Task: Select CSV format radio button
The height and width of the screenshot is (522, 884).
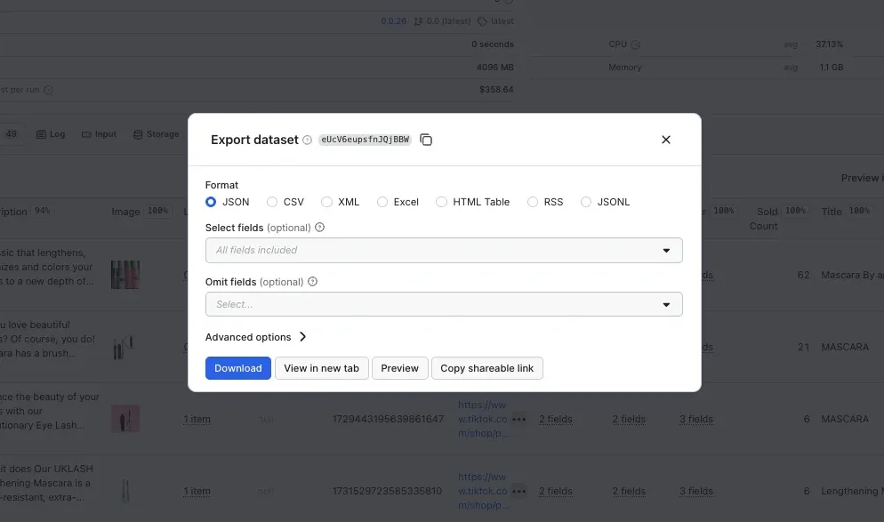Action: [272, 202]
